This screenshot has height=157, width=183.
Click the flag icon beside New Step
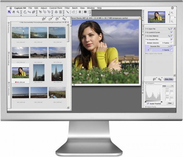point(154,79)
